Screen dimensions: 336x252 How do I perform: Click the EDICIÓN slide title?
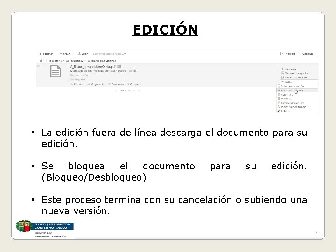[x=165, y=30]
